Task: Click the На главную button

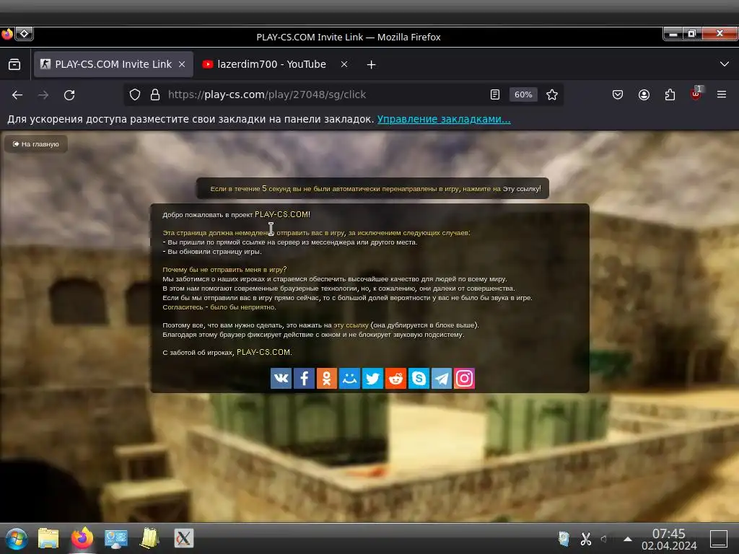Action: [x=36, y=144]
